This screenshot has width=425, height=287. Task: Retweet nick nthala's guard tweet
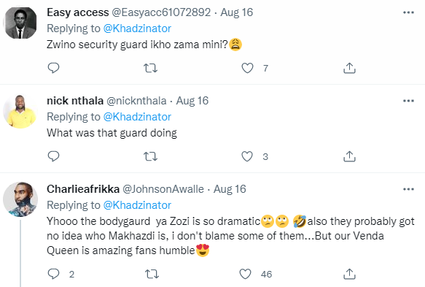pyautogui.click(x=150, y=157)
